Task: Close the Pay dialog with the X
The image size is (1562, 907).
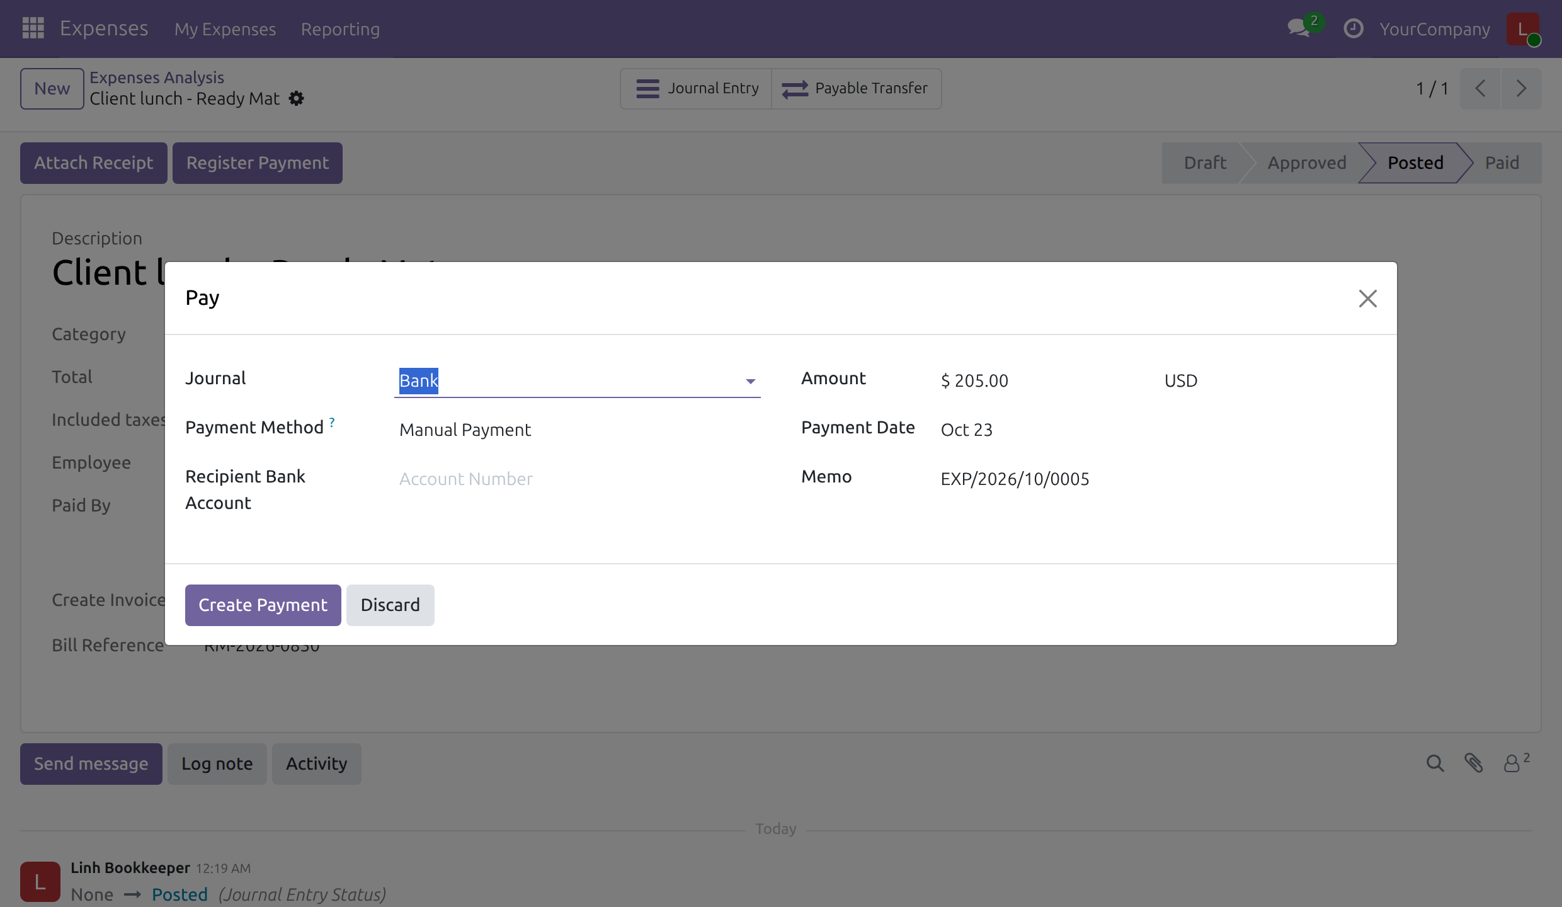Action: coord(1368,298)
